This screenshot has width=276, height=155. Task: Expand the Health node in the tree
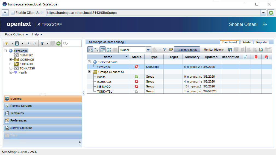(x=11, y=72)
